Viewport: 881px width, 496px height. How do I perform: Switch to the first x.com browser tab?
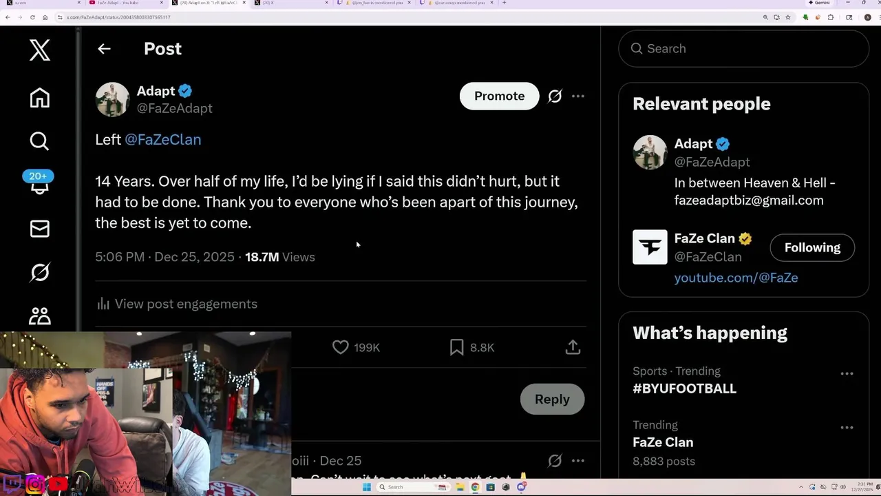point(41,3)
